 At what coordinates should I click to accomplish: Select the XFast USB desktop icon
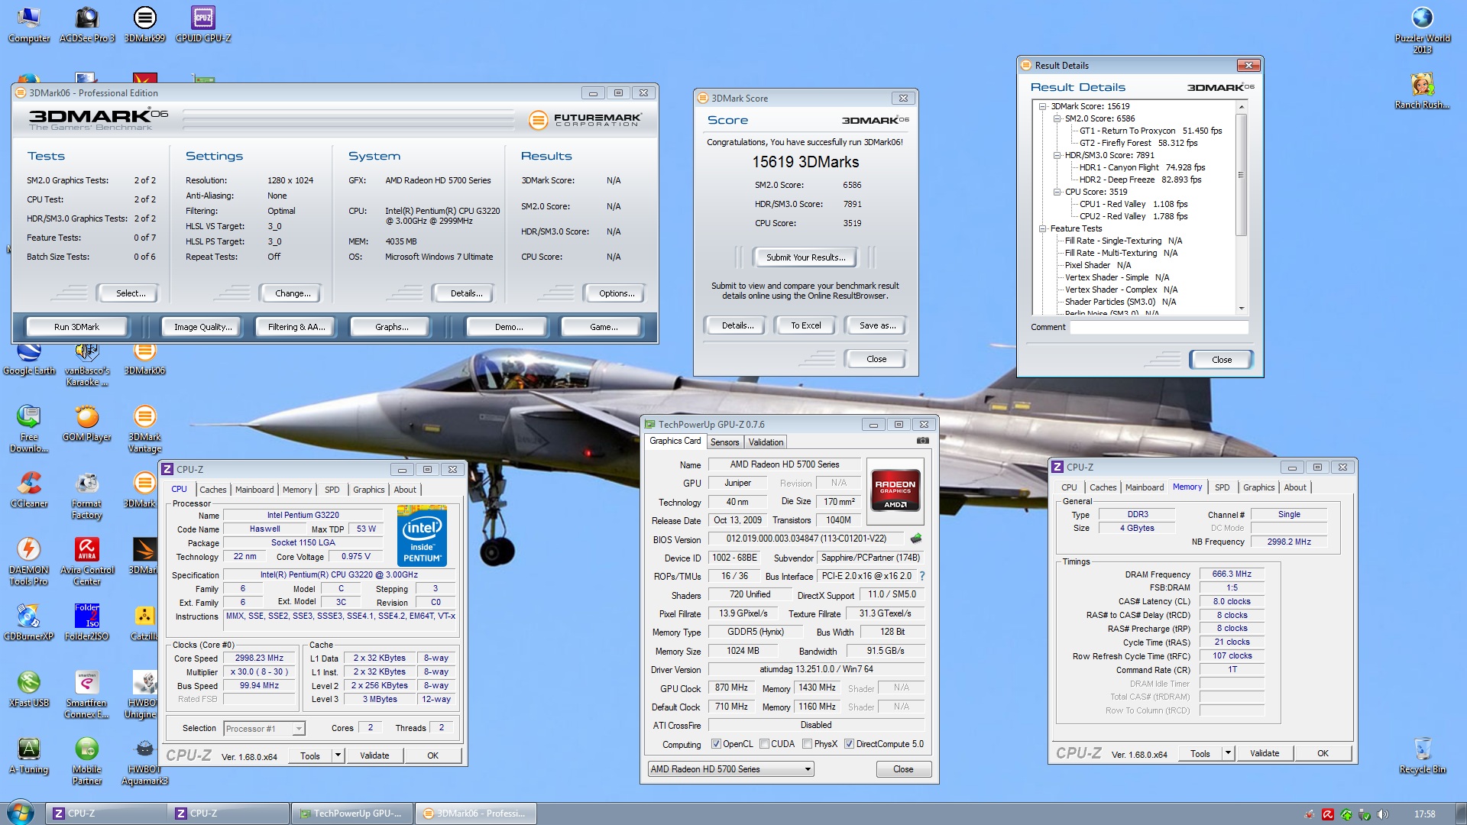[x=29, y=689]
